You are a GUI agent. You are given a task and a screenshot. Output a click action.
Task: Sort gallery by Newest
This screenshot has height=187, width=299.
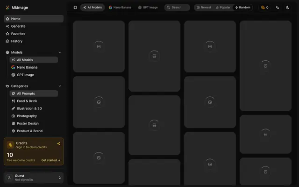204,7
